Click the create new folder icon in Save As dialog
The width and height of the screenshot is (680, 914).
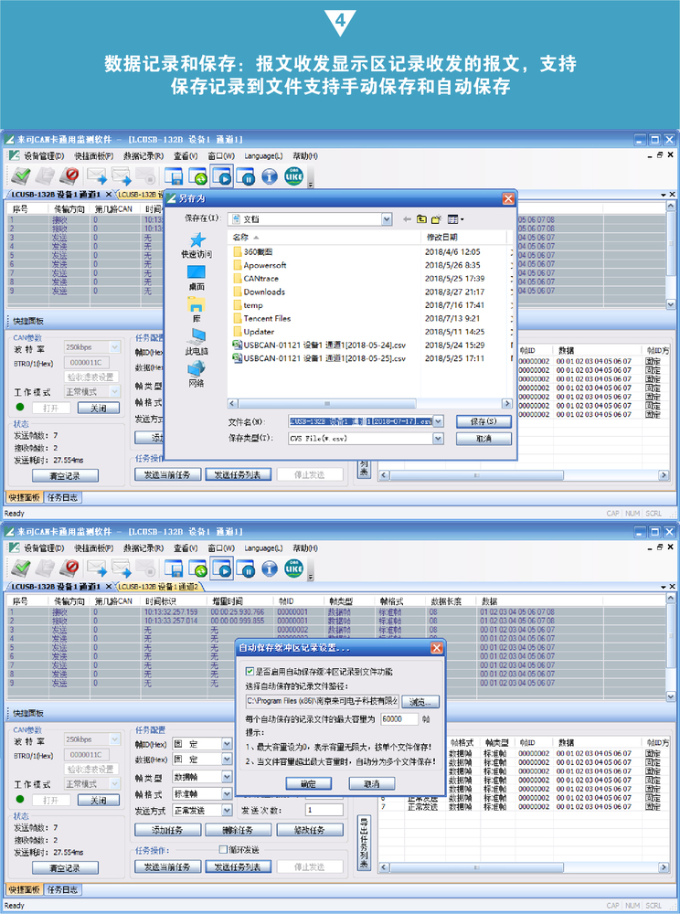point(437,219)
